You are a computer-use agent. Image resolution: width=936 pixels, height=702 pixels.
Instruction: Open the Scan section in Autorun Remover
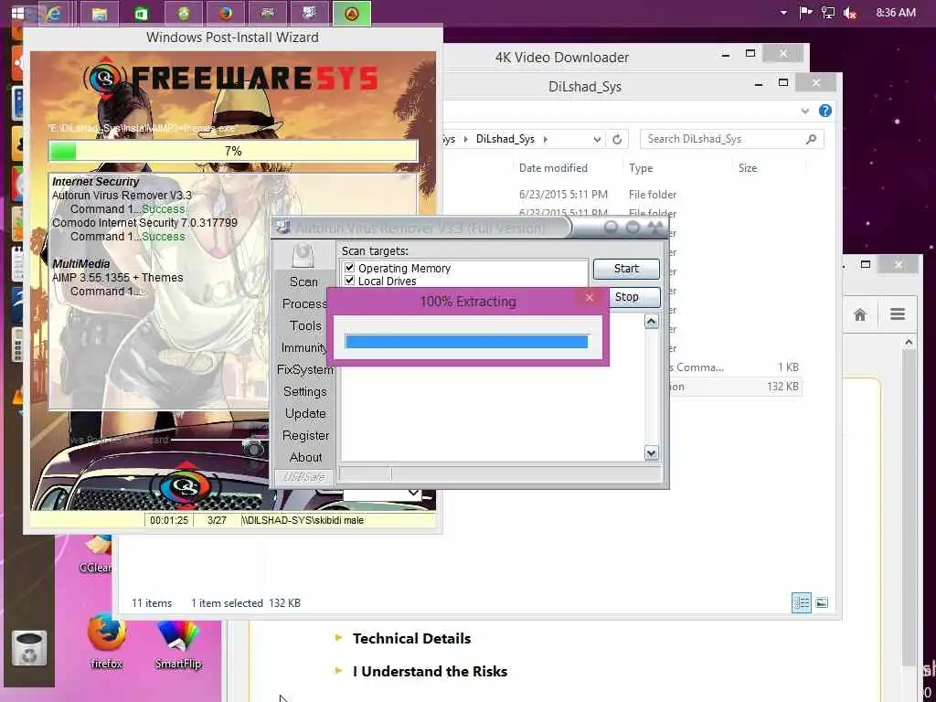tap(303, 282)
